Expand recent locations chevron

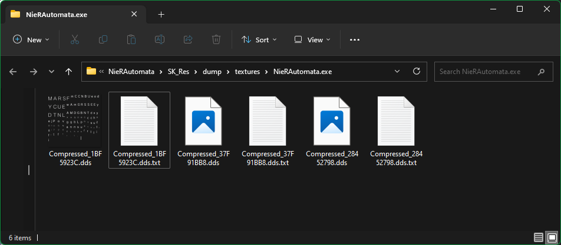pos(51,72)
